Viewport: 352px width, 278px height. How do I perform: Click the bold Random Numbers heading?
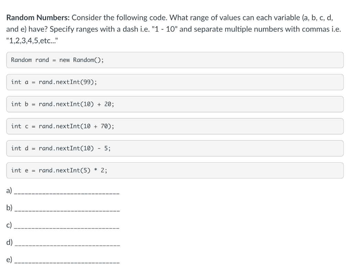pos(38,18)
